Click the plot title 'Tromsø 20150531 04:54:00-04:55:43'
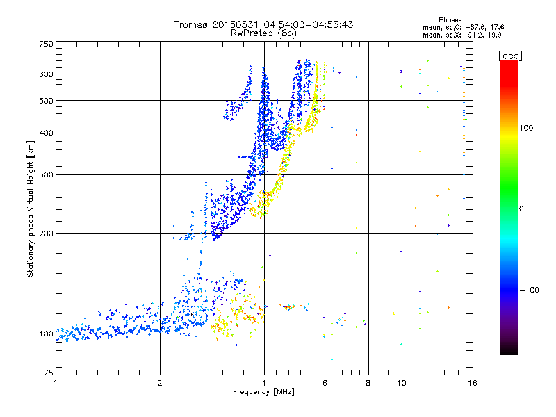Viewport: 556px width, 417px height. click(263, 24)
